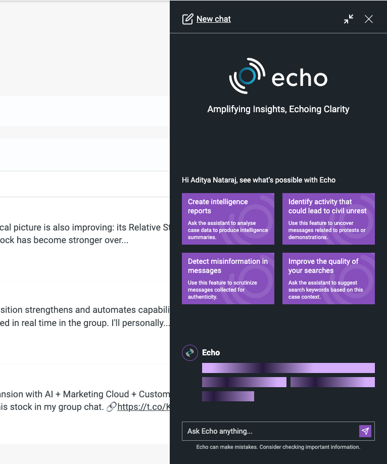Click the New chat pencil icon

coord(187,19)
